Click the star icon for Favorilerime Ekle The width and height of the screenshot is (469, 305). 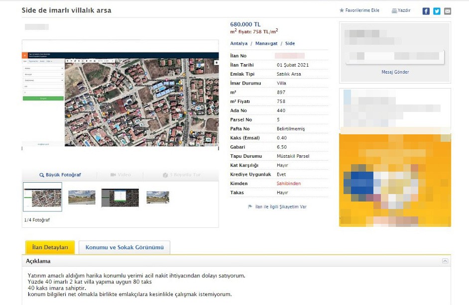[x=342, y=10]
